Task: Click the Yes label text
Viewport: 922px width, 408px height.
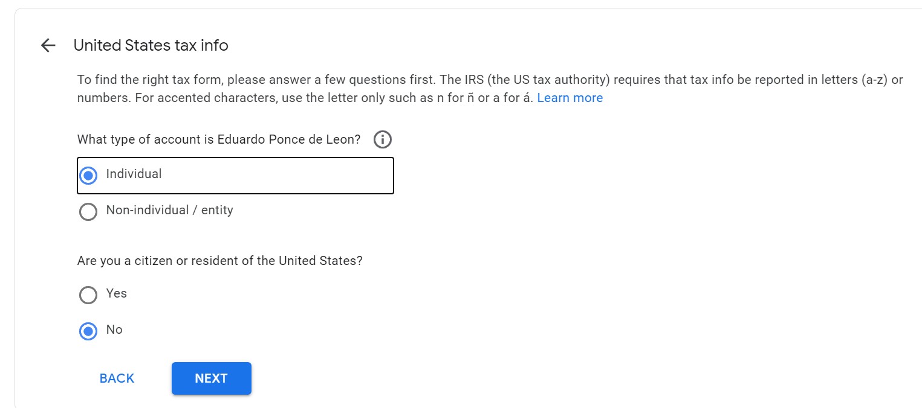Action: coord(116,293)
